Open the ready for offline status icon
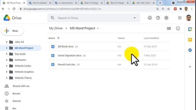Image resolution: width=196 pixels, height=110 pixels. pyautogui.click(x=150, y=18)
